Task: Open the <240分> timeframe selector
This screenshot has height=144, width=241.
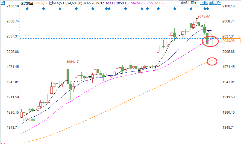Action: pos(40,3)
